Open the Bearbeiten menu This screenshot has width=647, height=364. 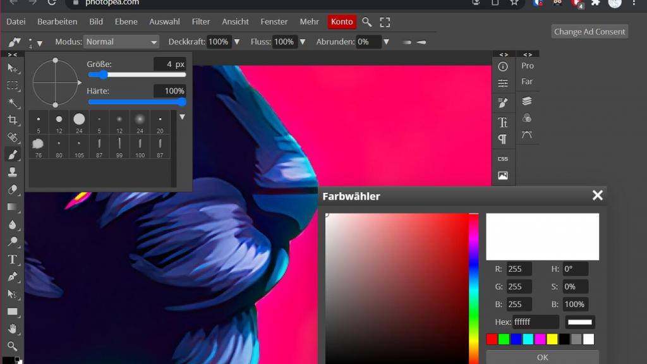pyautogui.click(x=57, y=22)
